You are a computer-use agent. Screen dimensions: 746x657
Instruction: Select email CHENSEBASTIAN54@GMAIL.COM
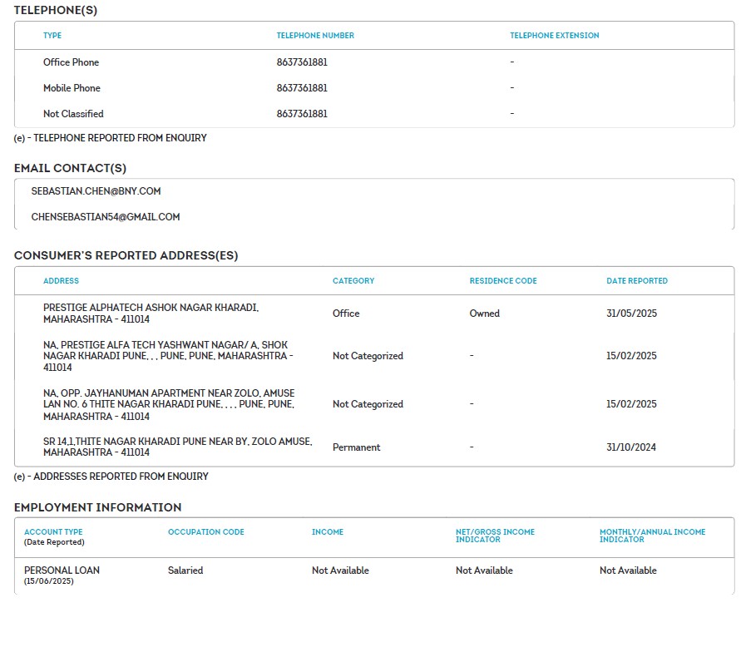[x=106, y=217]
